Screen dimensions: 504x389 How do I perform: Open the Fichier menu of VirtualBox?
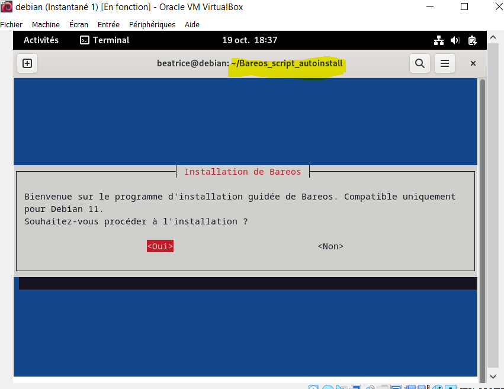(12, 24)
